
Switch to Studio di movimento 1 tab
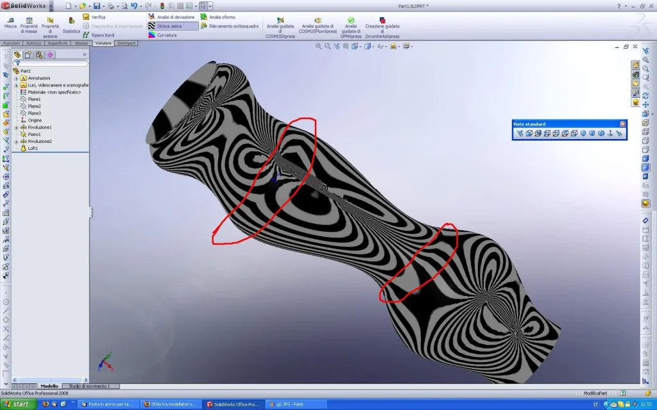(89, 386)
